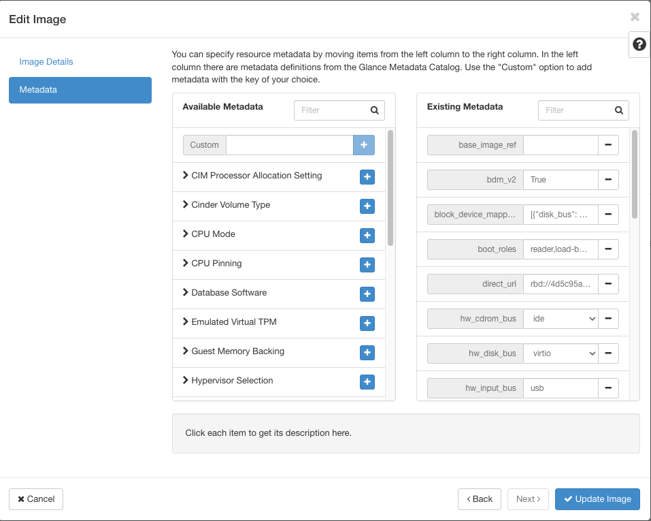This screenshot has width=651, height=521.
Task: Remove direct_url entry using minus icon
Action: (x=607, y=283)
